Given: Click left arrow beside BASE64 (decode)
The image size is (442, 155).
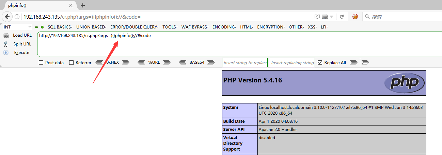Looking at the screenshot, I should (x=183, y=62).
